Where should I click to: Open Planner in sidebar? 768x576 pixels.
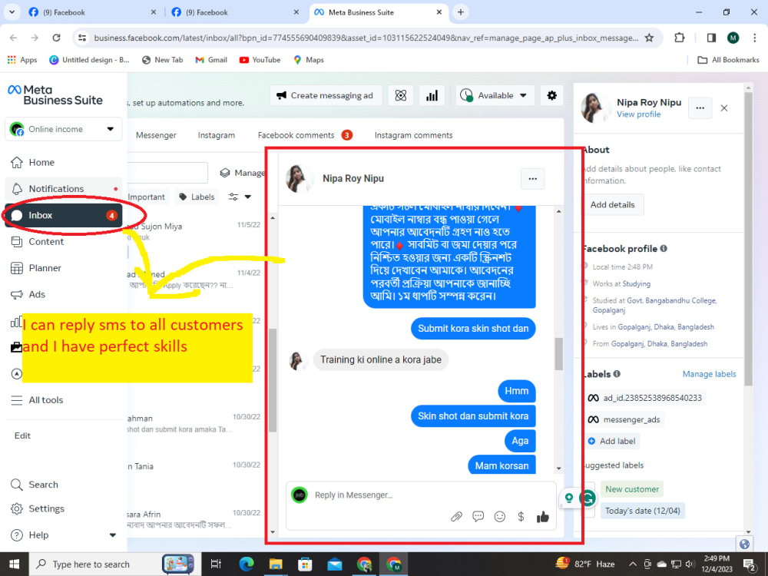63,268
